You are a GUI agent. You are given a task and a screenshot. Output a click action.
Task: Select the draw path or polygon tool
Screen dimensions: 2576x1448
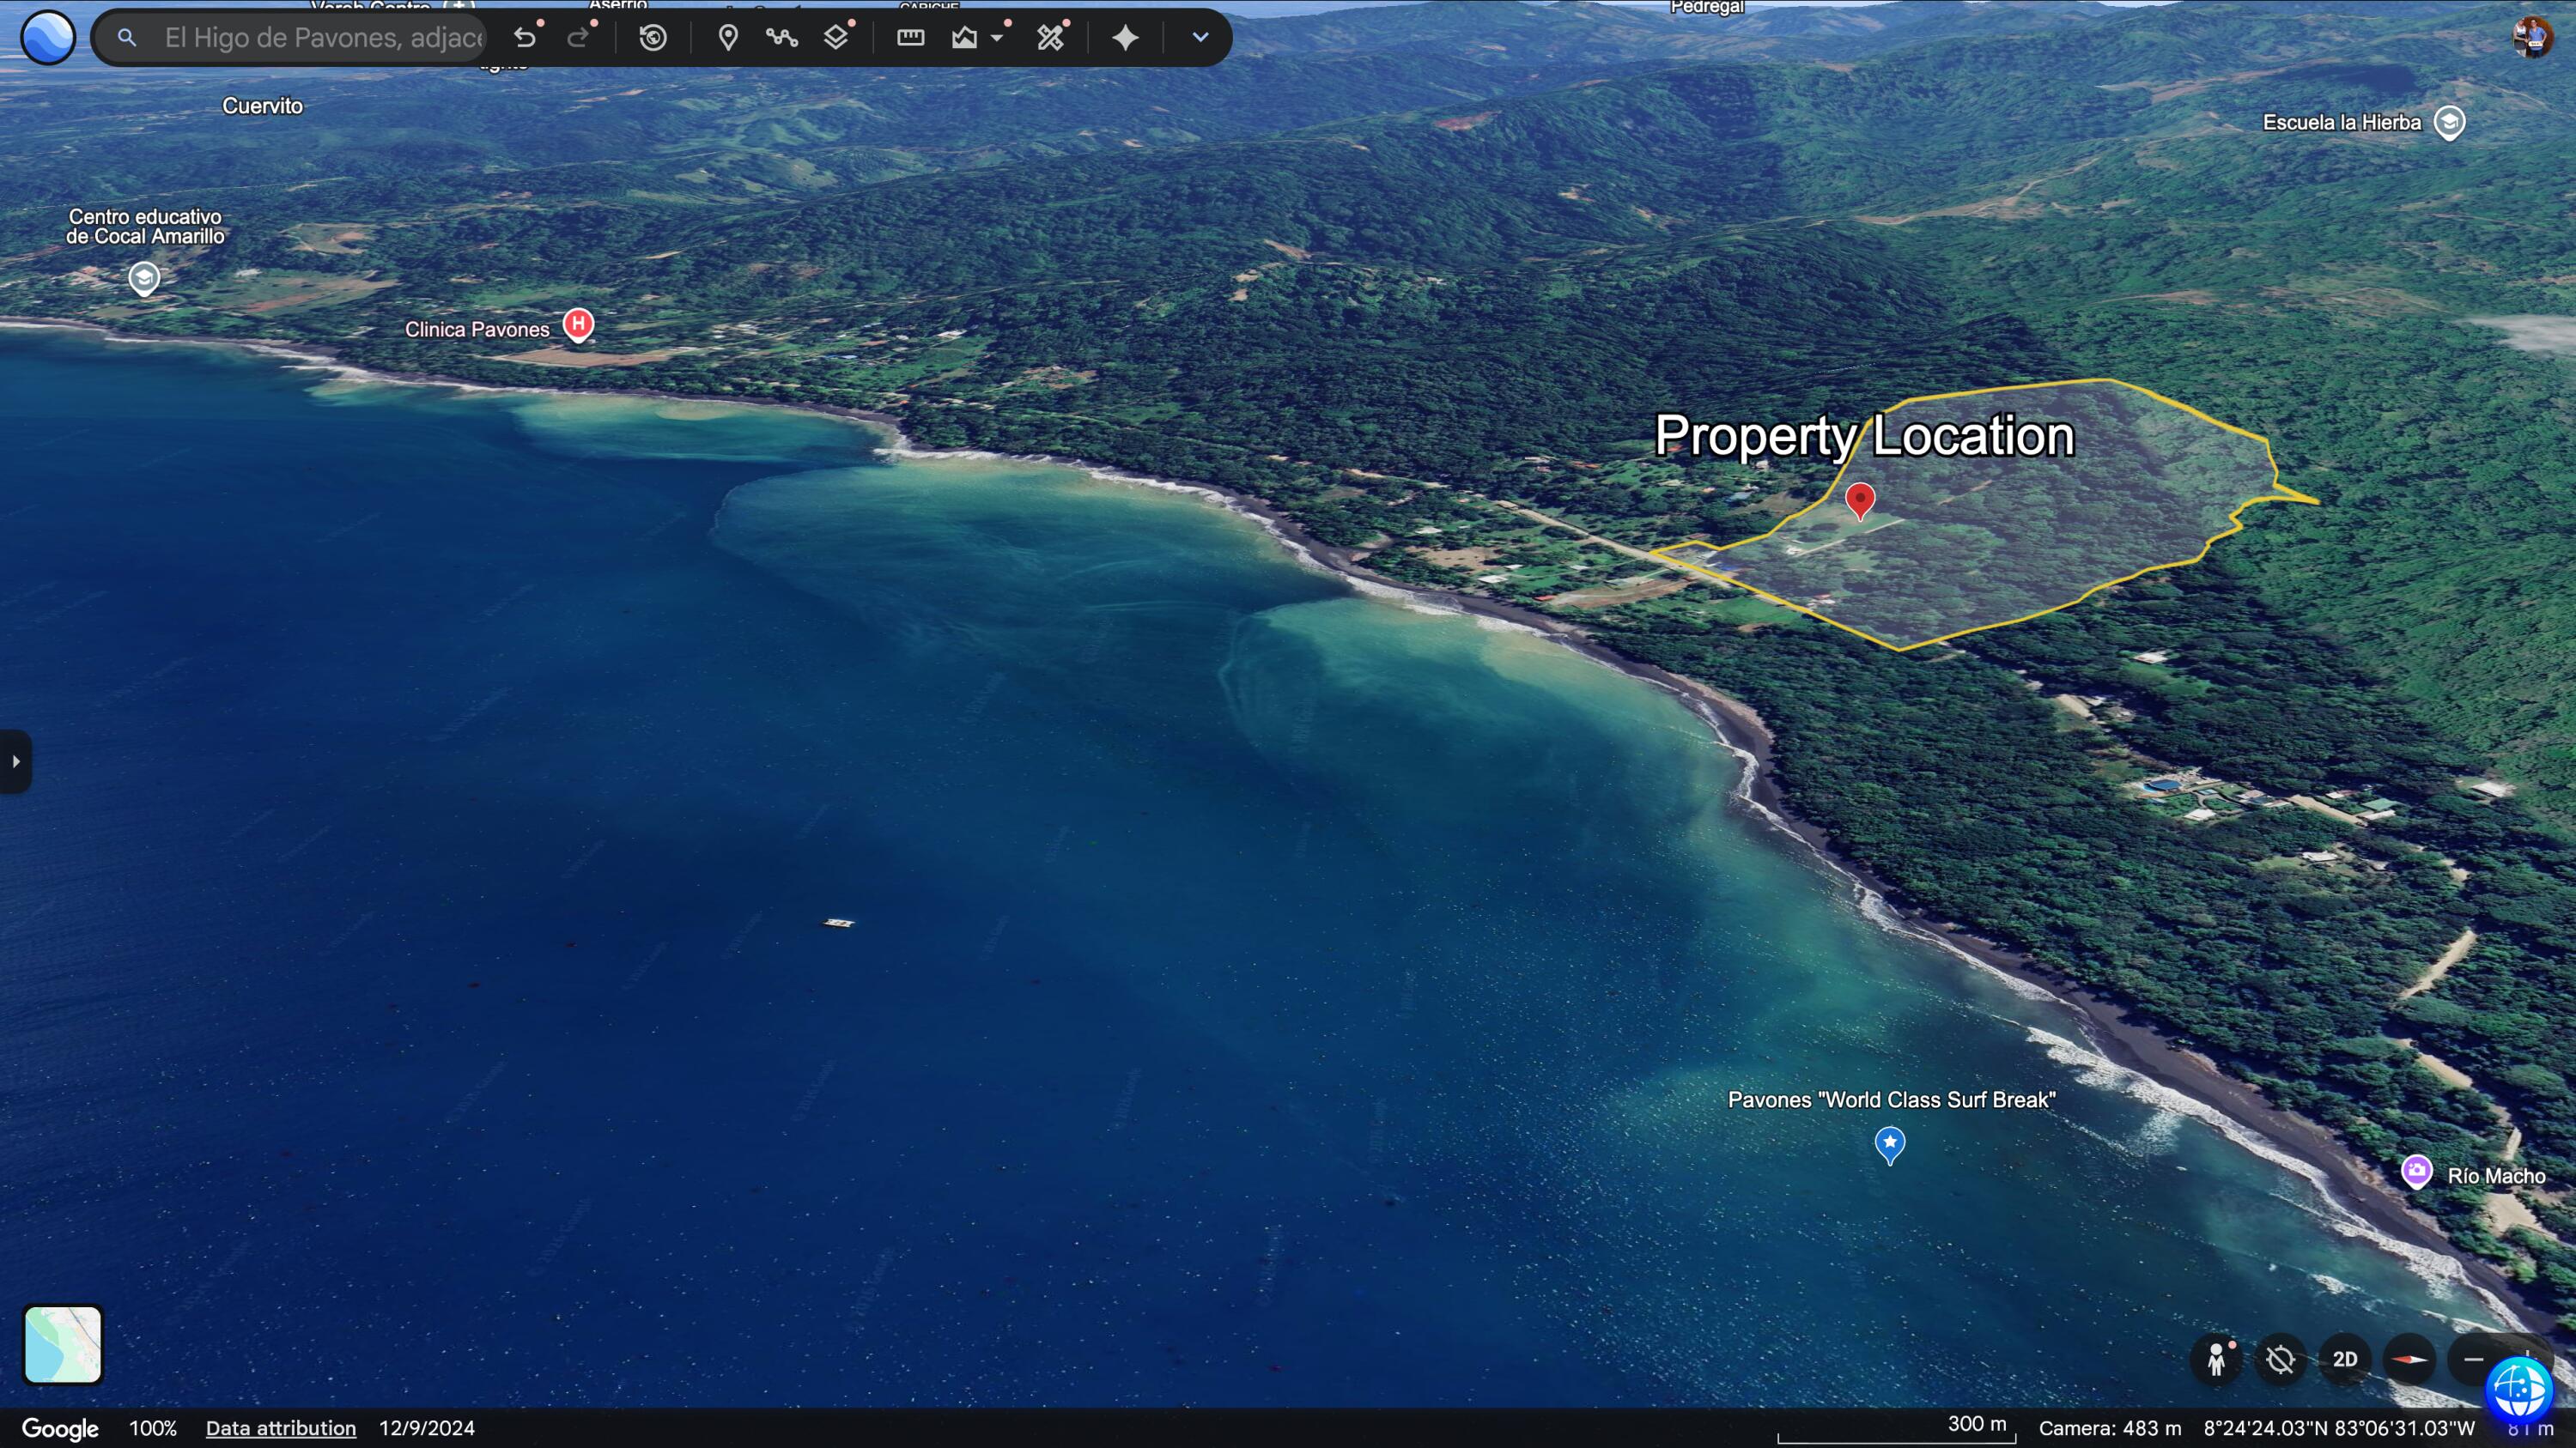pos(781,38)
